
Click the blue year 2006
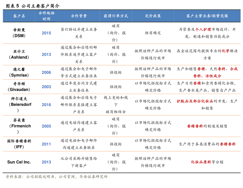47,72
